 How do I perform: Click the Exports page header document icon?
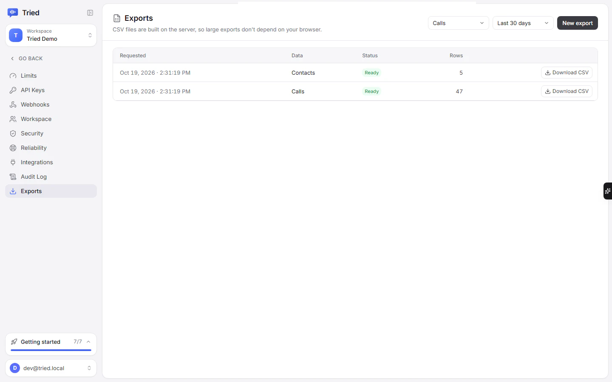click(x=117, y=18)
